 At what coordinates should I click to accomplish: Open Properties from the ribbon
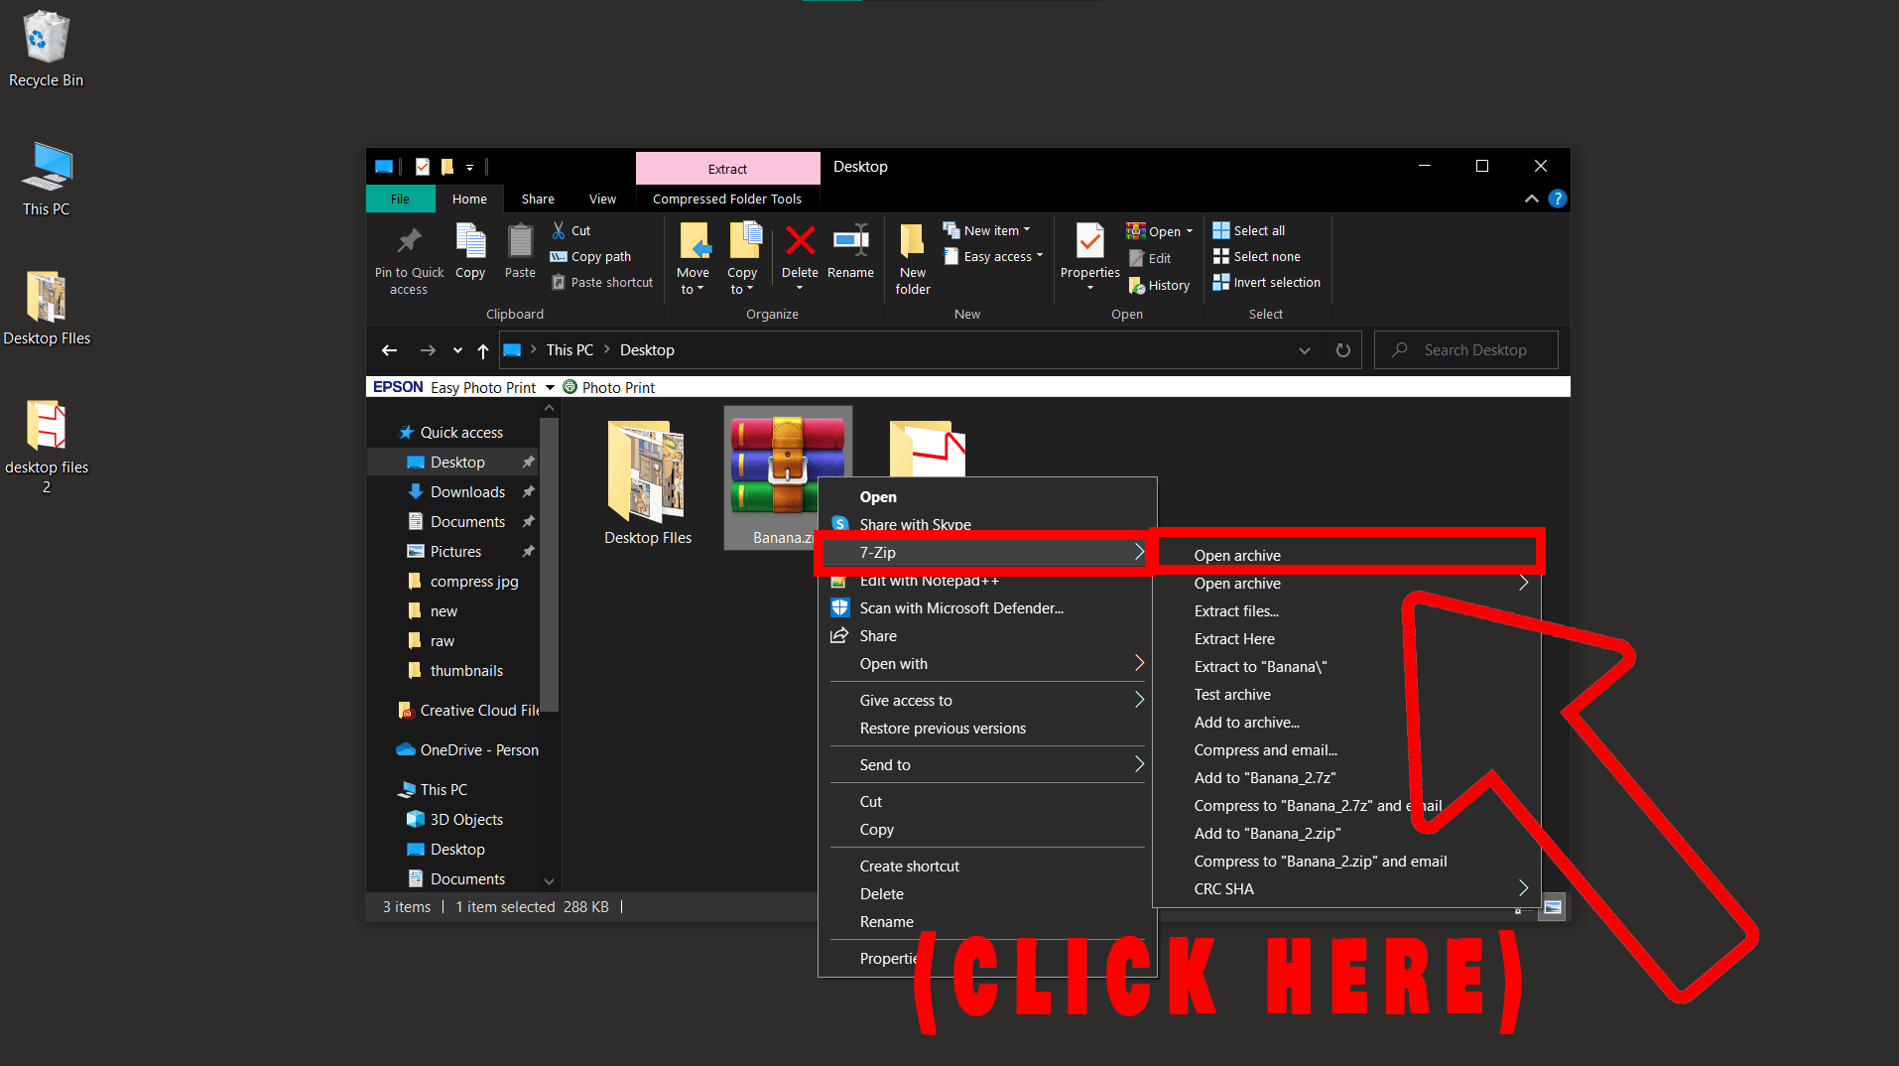click(1089, 243)
